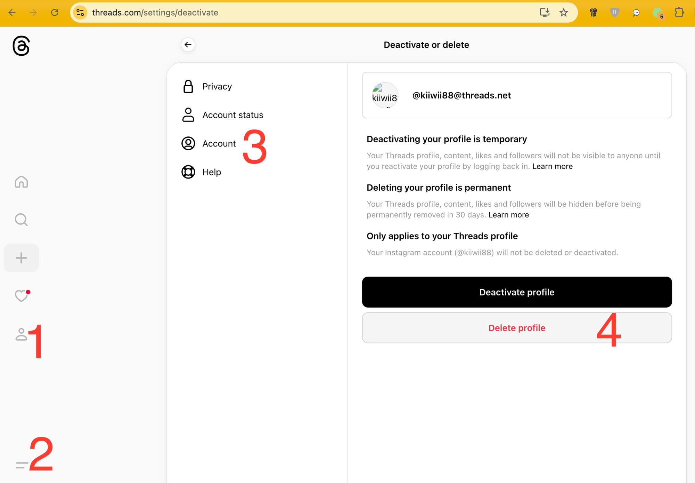Click the install app icon in address bar
The height and width of the screenshot is (483, 695).
[545, 13]
